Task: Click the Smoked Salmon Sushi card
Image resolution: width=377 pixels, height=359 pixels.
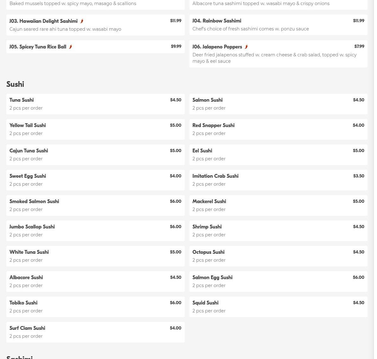Action: (x=95, y=205)
